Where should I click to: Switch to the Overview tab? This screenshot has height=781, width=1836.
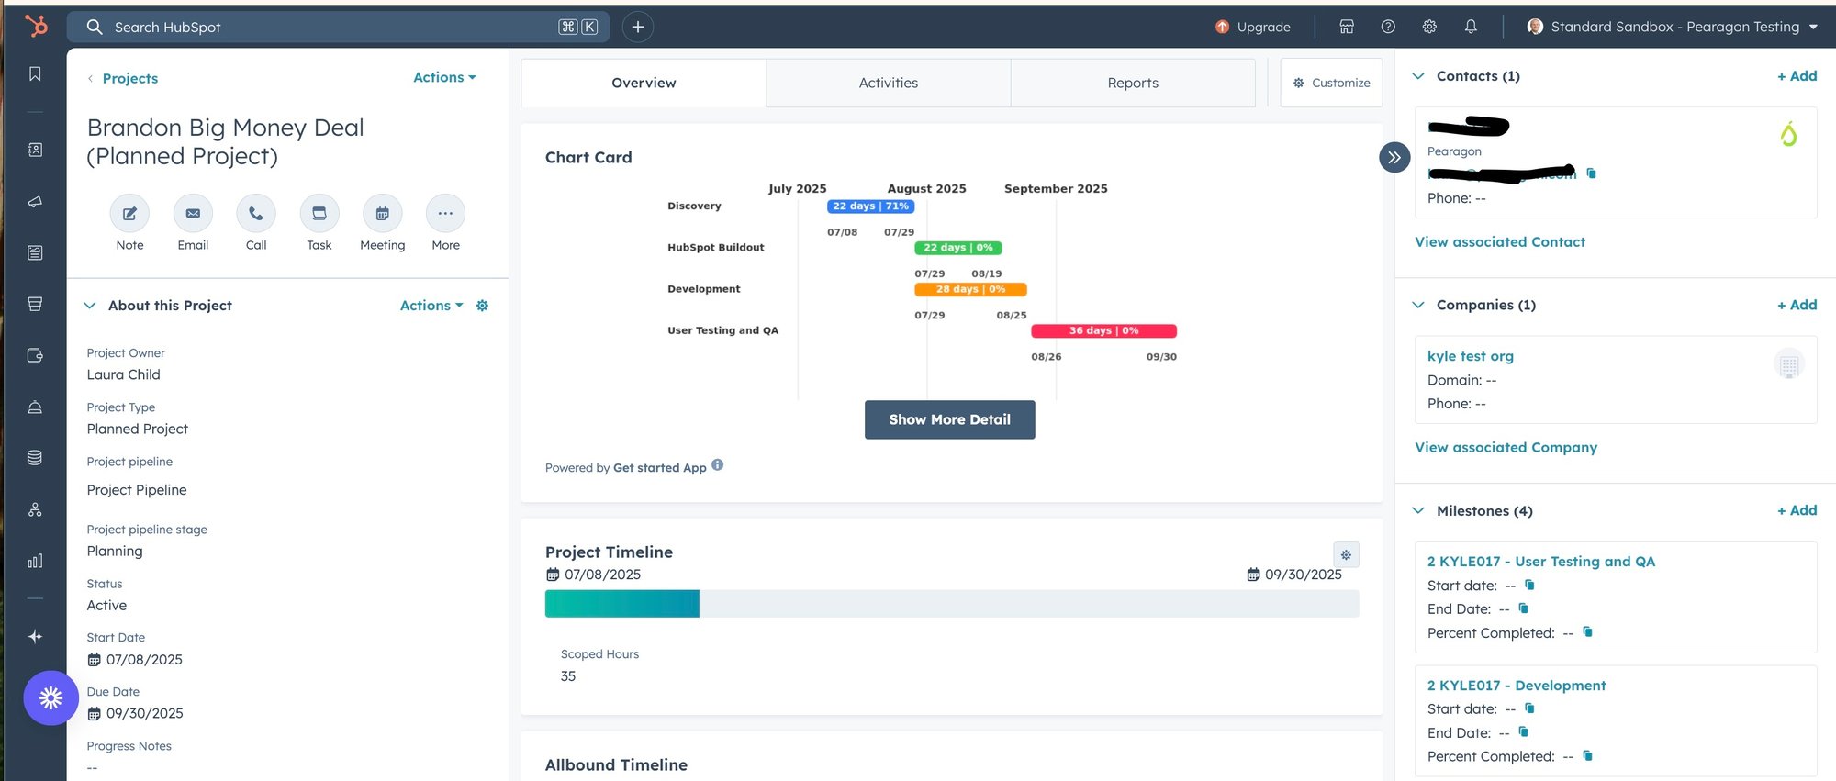[644, 83]
